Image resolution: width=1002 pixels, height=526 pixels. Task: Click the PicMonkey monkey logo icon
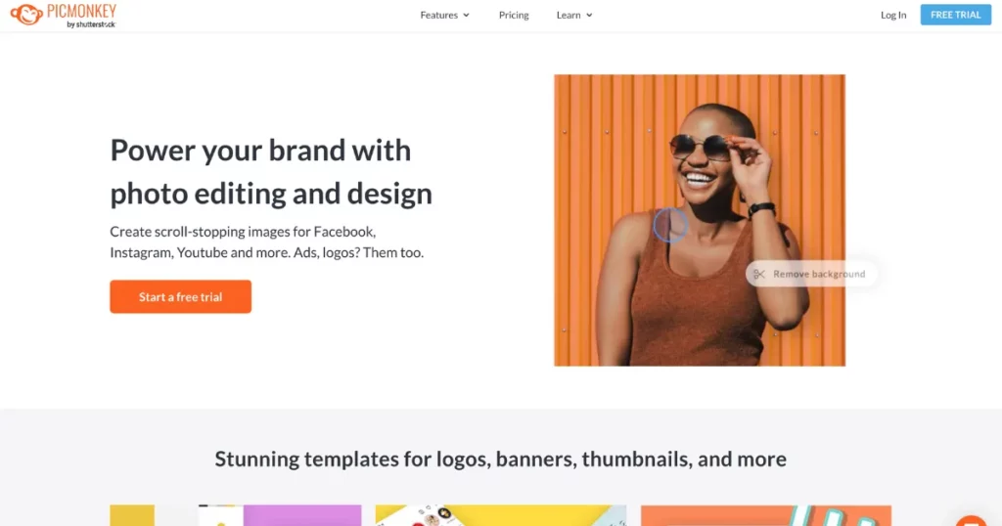(26, 15)
